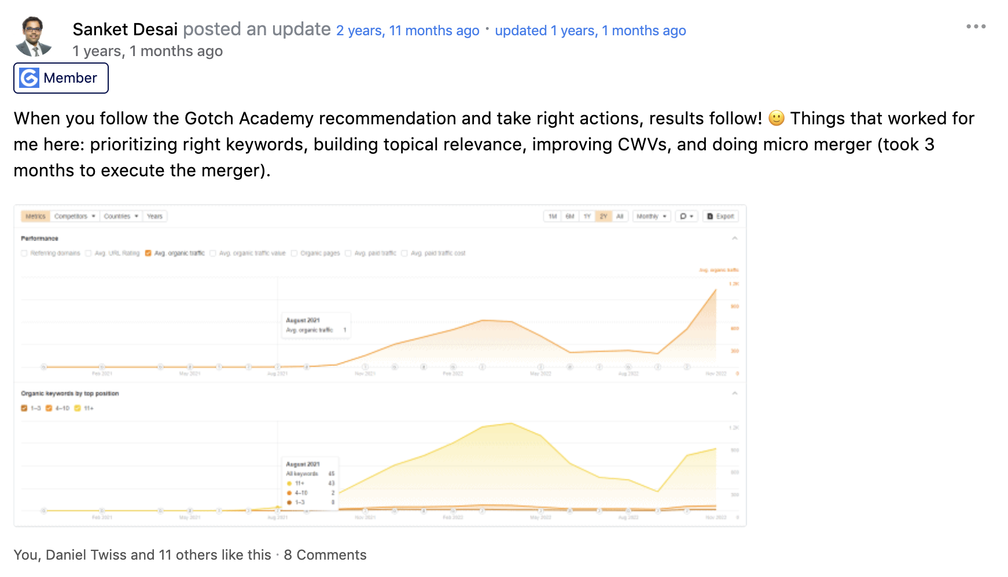Screen dimensions: 1008x577
Task: Click the '2 years, 11 months ago' timestamp link
Action: pos(407,31)
